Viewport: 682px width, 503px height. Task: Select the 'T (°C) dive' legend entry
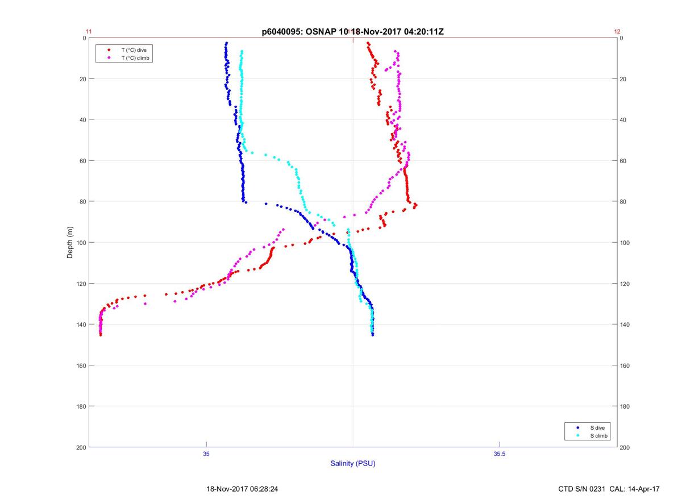pyautogui.click(x=134, y=50)
